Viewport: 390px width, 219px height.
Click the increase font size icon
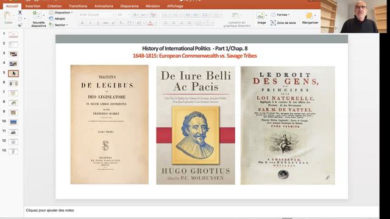[135, 15]
